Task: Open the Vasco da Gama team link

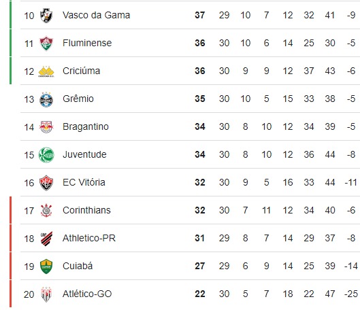Action: click(x=96, y=15)
